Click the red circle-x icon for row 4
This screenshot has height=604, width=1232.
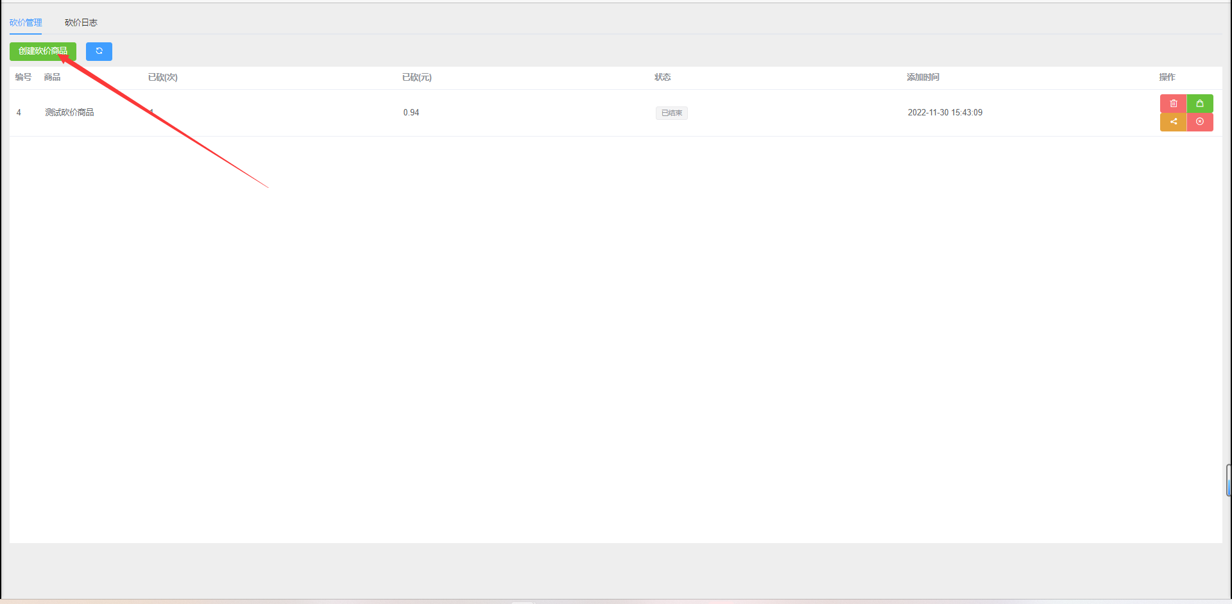(x=1200, y=122)
